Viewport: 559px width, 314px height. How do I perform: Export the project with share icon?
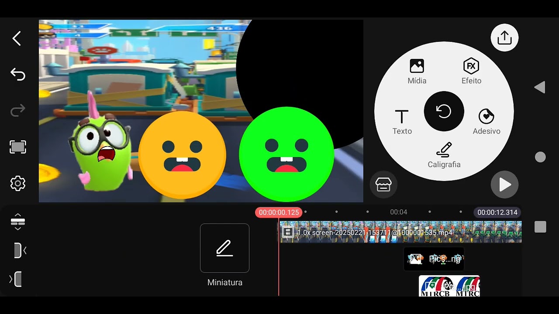504,38
